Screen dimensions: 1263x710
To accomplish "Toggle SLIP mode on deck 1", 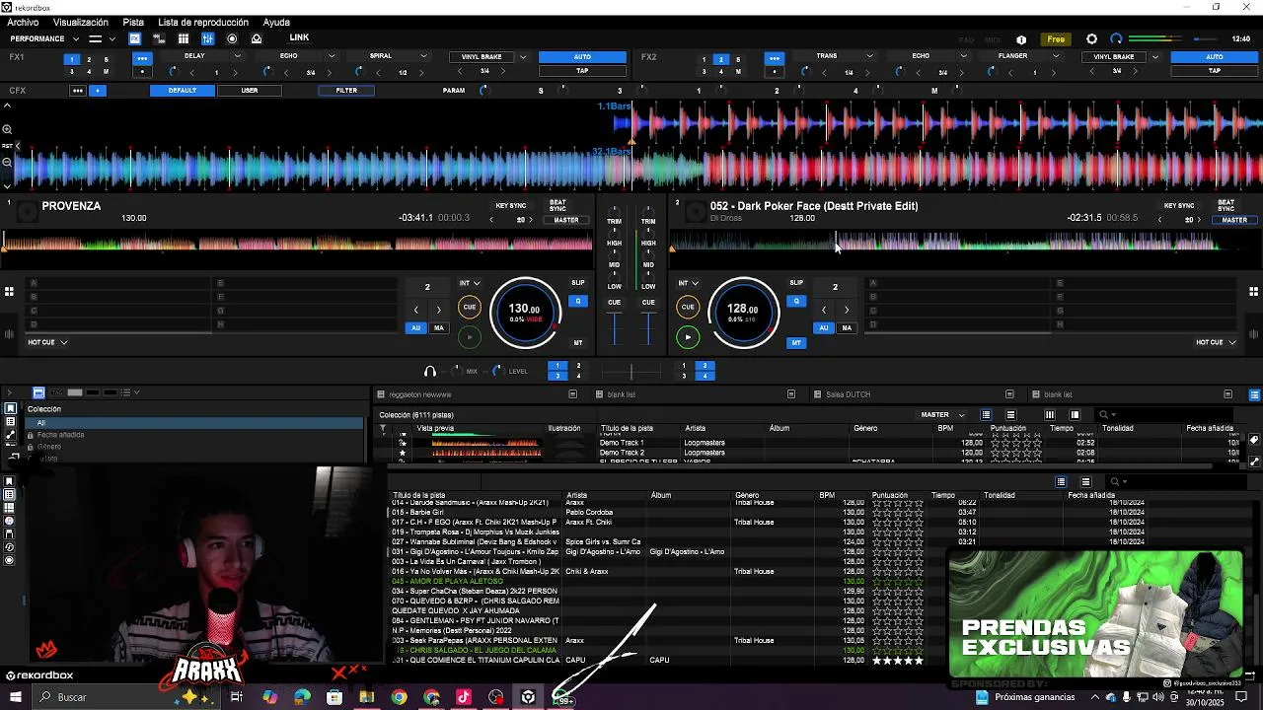I will coord(578,283).
